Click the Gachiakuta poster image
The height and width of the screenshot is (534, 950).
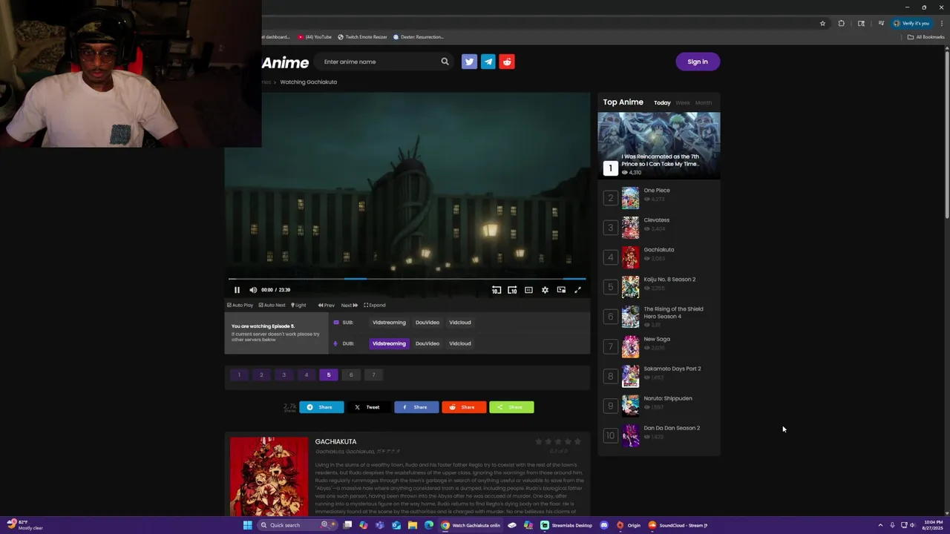click(x=269, y=476)
